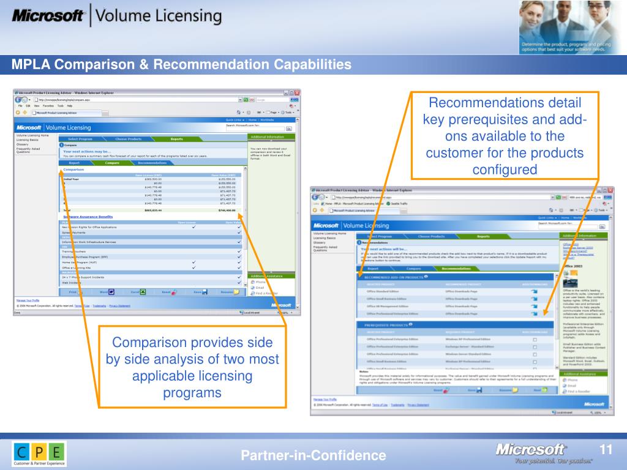
Task: Click Next arrow icon in Recommendations window
Action: click(544, 390)
